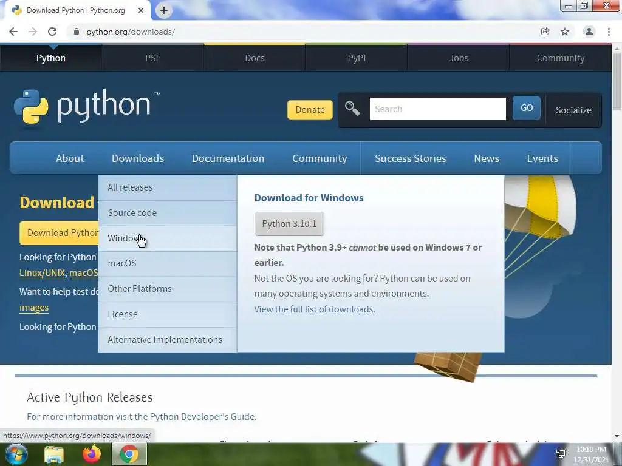Click the Python 3.10.1 download button
This screenshot has width=622, height=466.
point(289,224)
